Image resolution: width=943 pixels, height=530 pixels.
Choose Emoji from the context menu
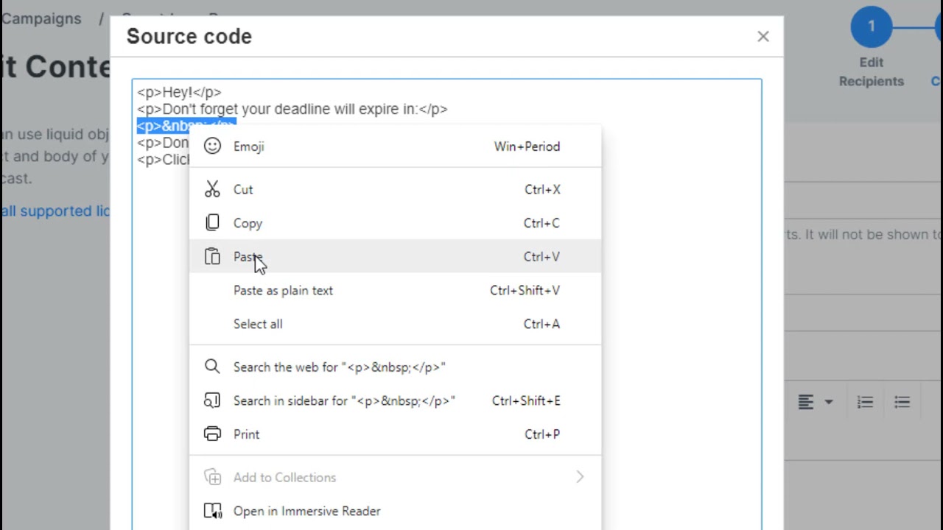tap(395, 146)
